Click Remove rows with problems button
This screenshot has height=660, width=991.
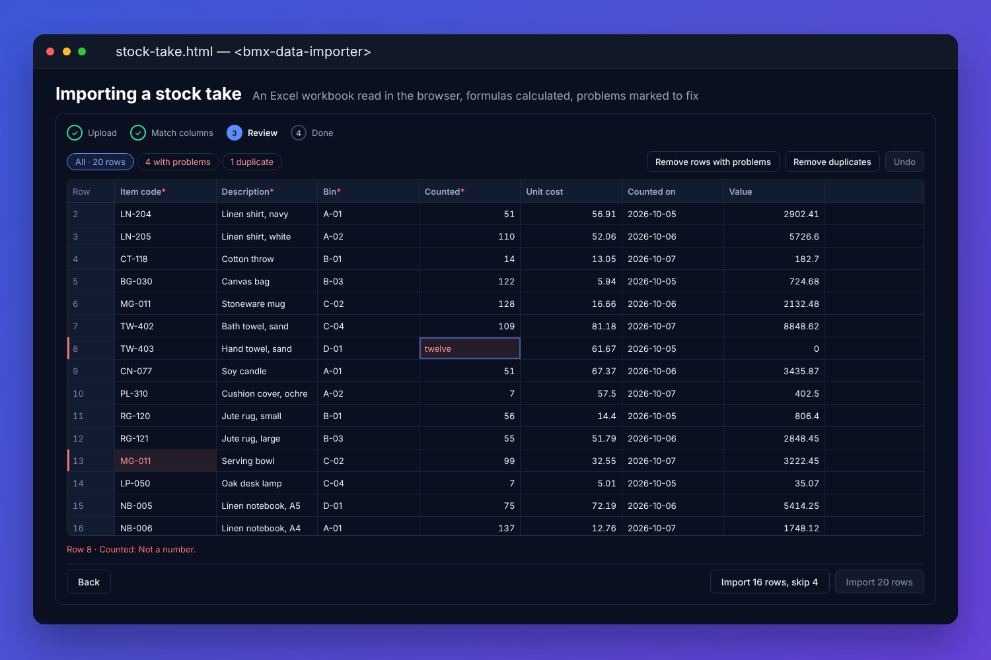713,162
